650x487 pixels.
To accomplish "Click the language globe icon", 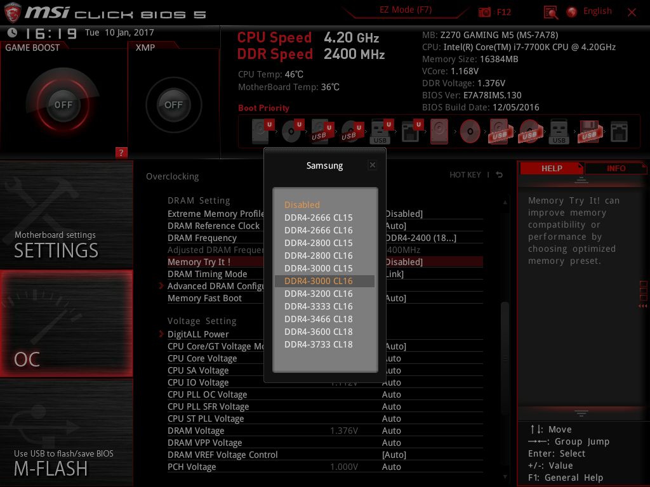I will click(572, 12).
